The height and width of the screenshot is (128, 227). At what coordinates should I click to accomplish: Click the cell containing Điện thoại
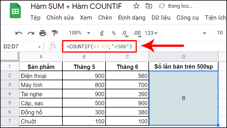coord(41,76)
